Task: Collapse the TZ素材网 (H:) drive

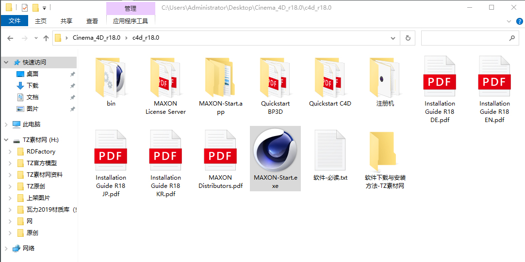Action: tap(6, 139)
